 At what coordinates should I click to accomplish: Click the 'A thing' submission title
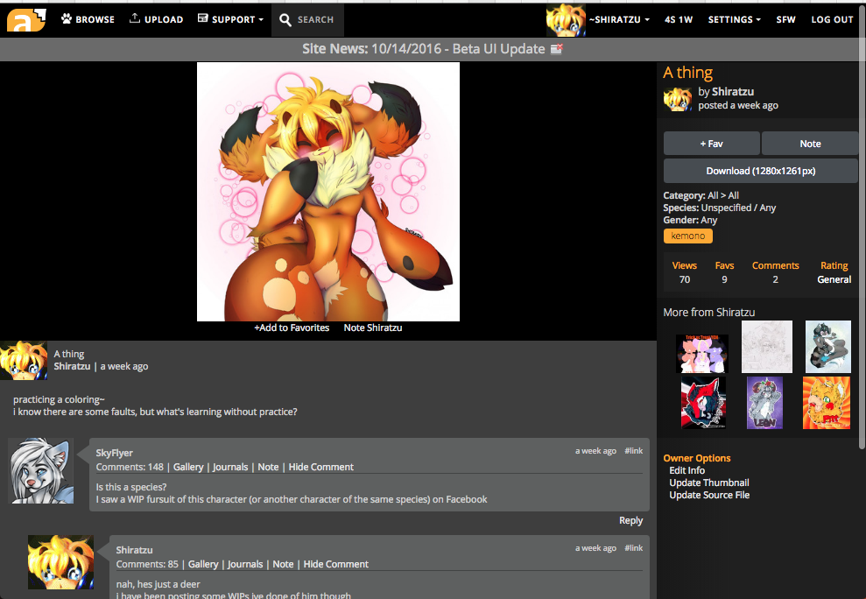point(687,73)
